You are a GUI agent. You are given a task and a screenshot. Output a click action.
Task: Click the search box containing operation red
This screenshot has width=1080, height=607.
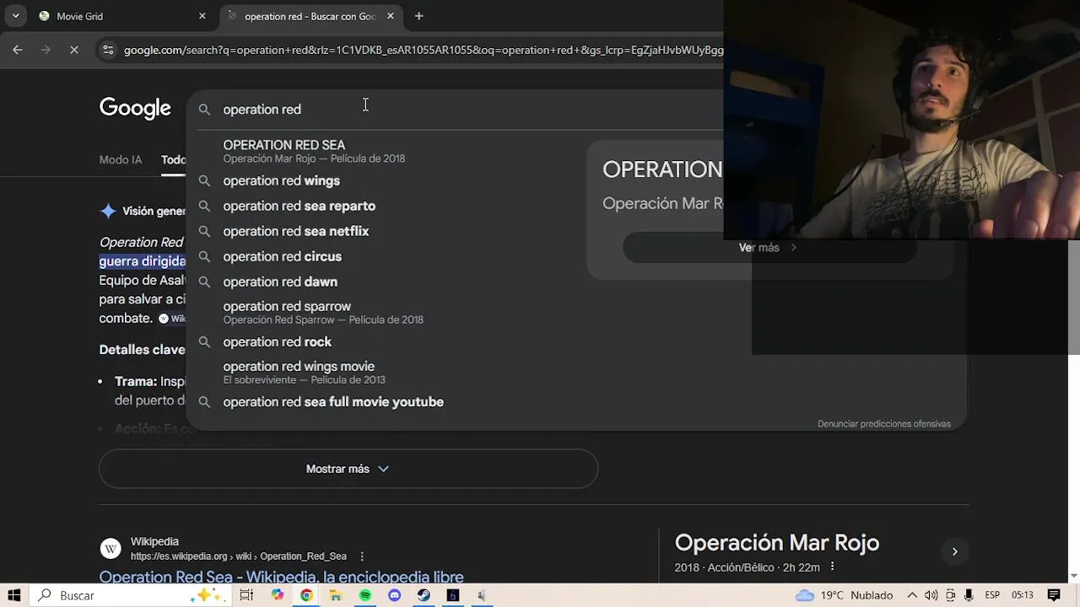tap(456, 110)
